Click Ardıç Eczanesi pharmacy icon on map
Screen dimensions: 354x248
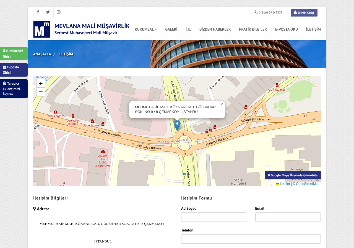pos(277,85)
